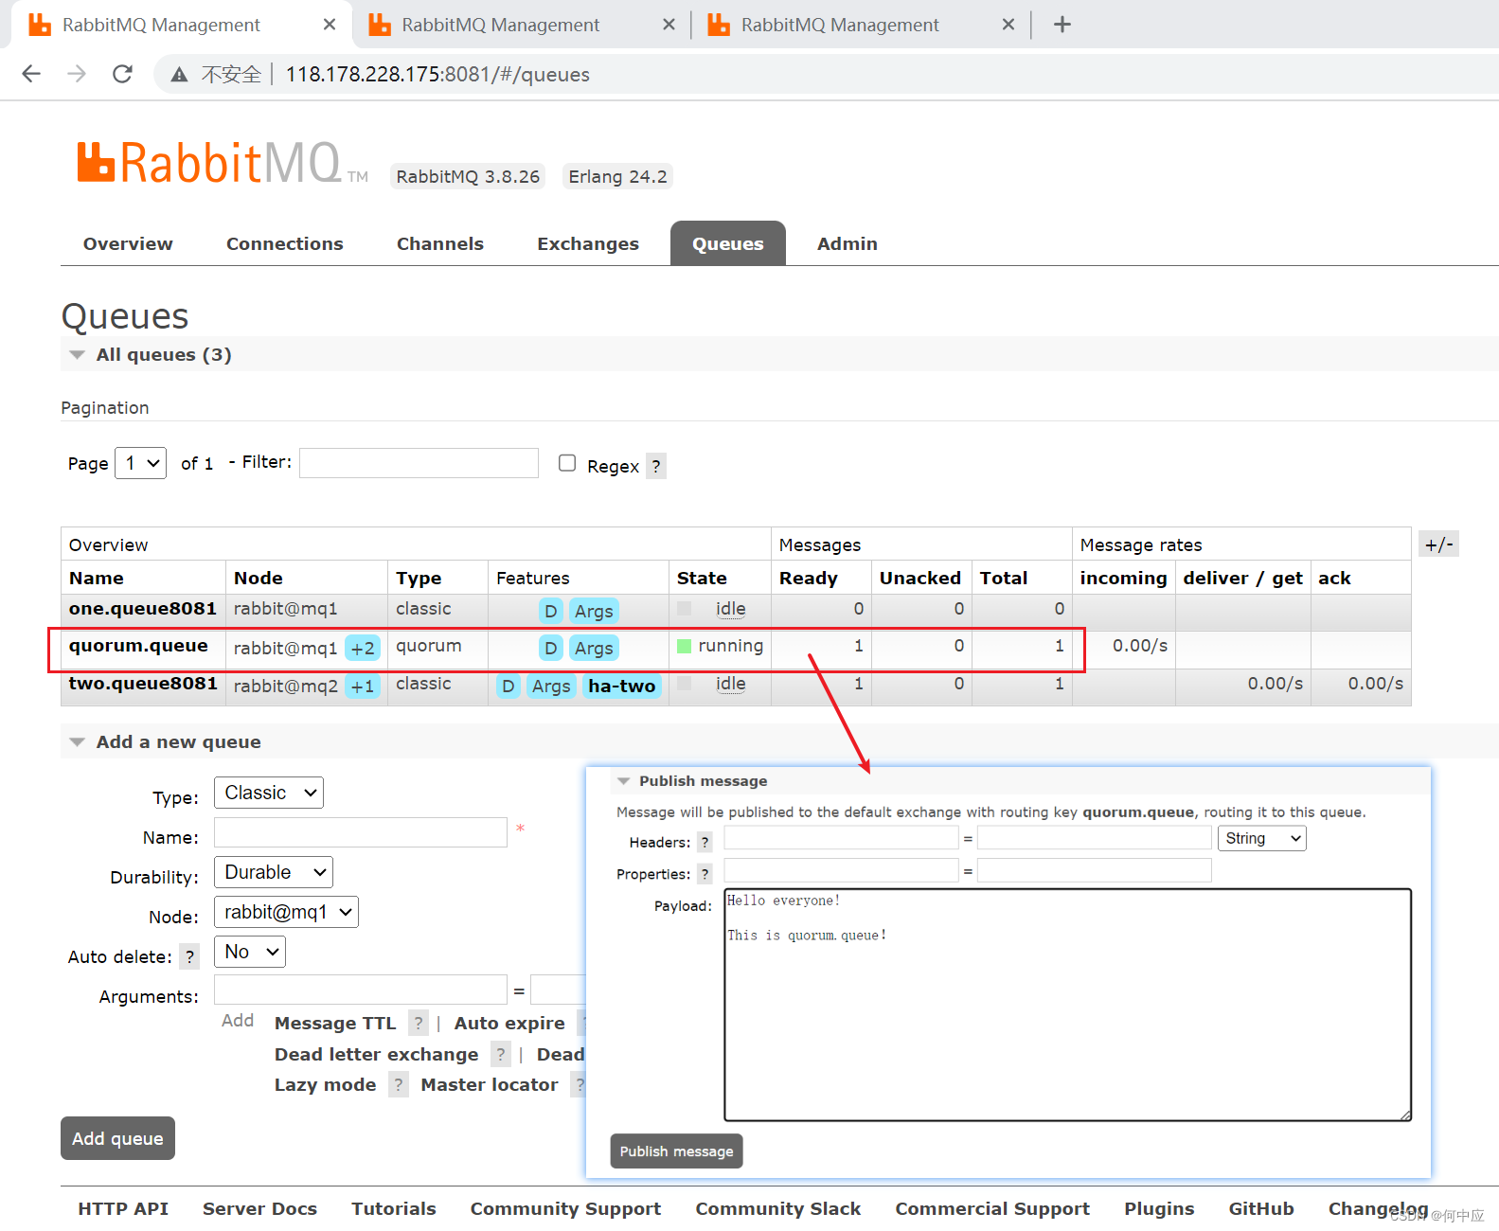Click Args badge of two.queue8081
The height and width of the screenshot is (1231, 1499).
[x=551, y=687]
